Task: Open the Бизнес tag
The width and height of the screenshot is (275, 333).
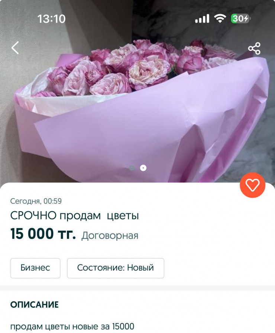Action: coord(35,268)
